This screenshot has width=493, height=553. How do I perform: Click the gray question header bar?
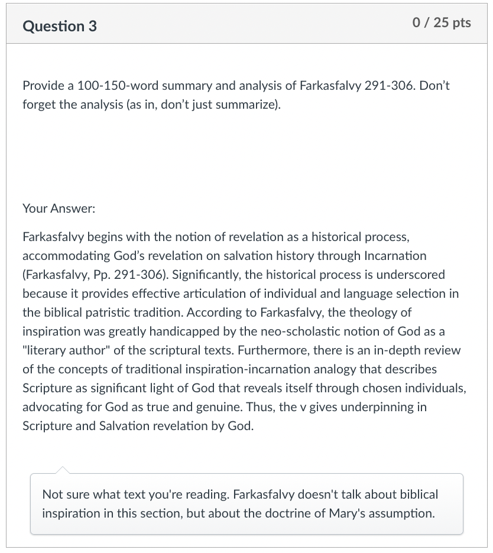click(x=246, y=24)
